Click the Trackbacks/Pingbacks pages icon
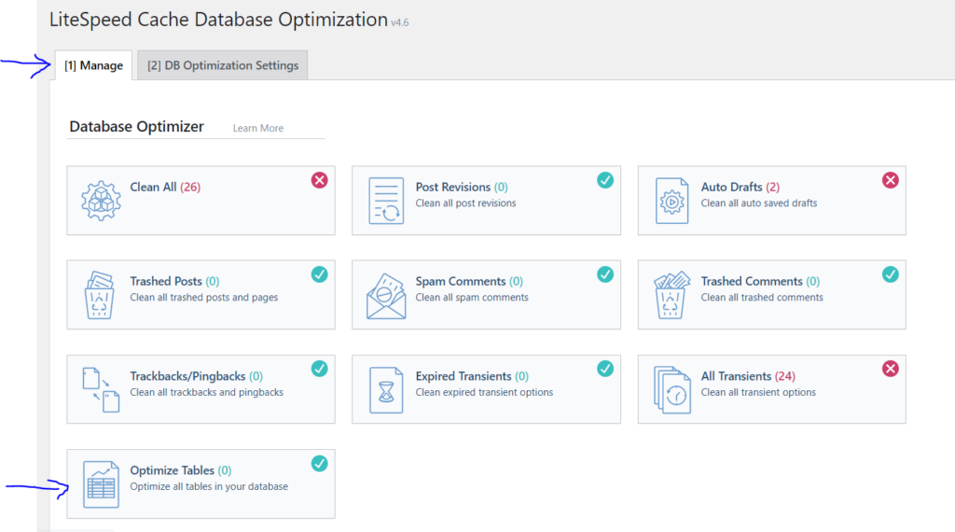The image size is (955, 532). pos(101,389)
